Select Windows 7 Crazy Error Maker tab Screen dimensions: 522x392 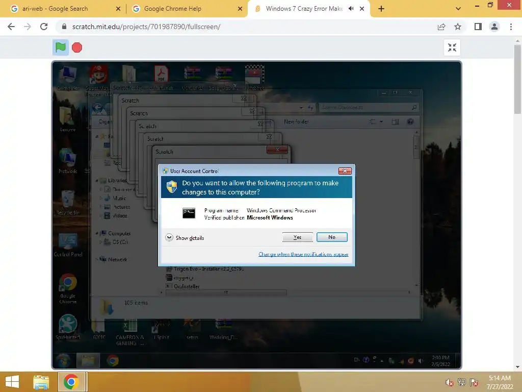pyautogui.click(x=304, y=9)
